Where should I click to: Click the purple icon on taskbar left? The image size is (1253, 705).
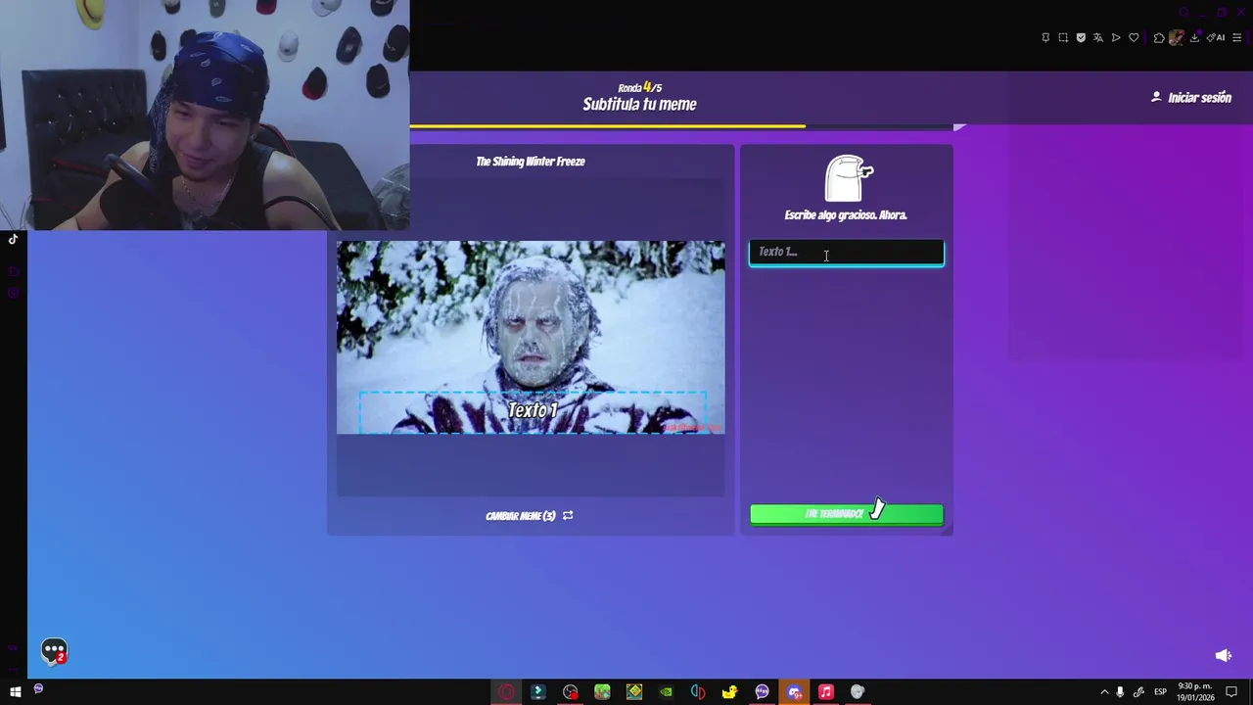(38, 689)
